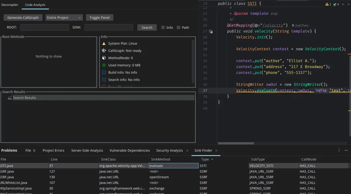Expand the Type column sort arrow
Screen dimensions: 351x194
pyautogui.click(x=212, y=159)
